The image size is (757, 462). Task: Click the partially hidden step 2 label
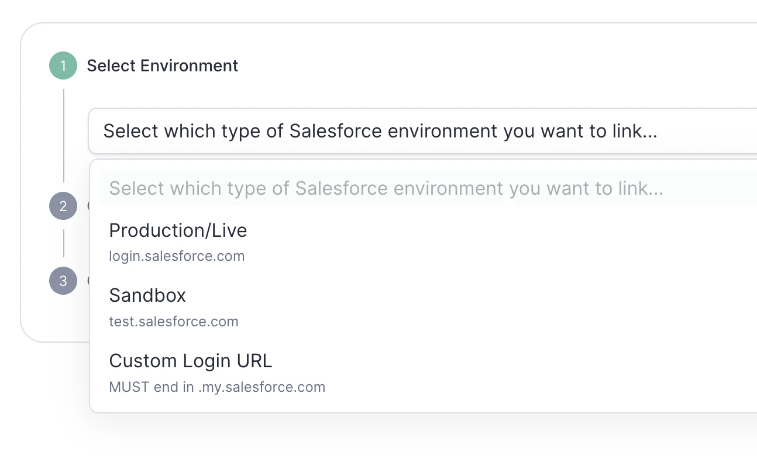[88, 206]
